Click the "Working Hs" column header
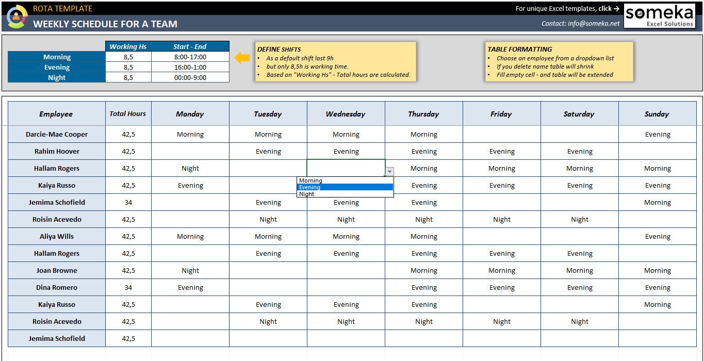Viewport: 704px width, 361px height. pyautogui.click(x=127, y=46)
